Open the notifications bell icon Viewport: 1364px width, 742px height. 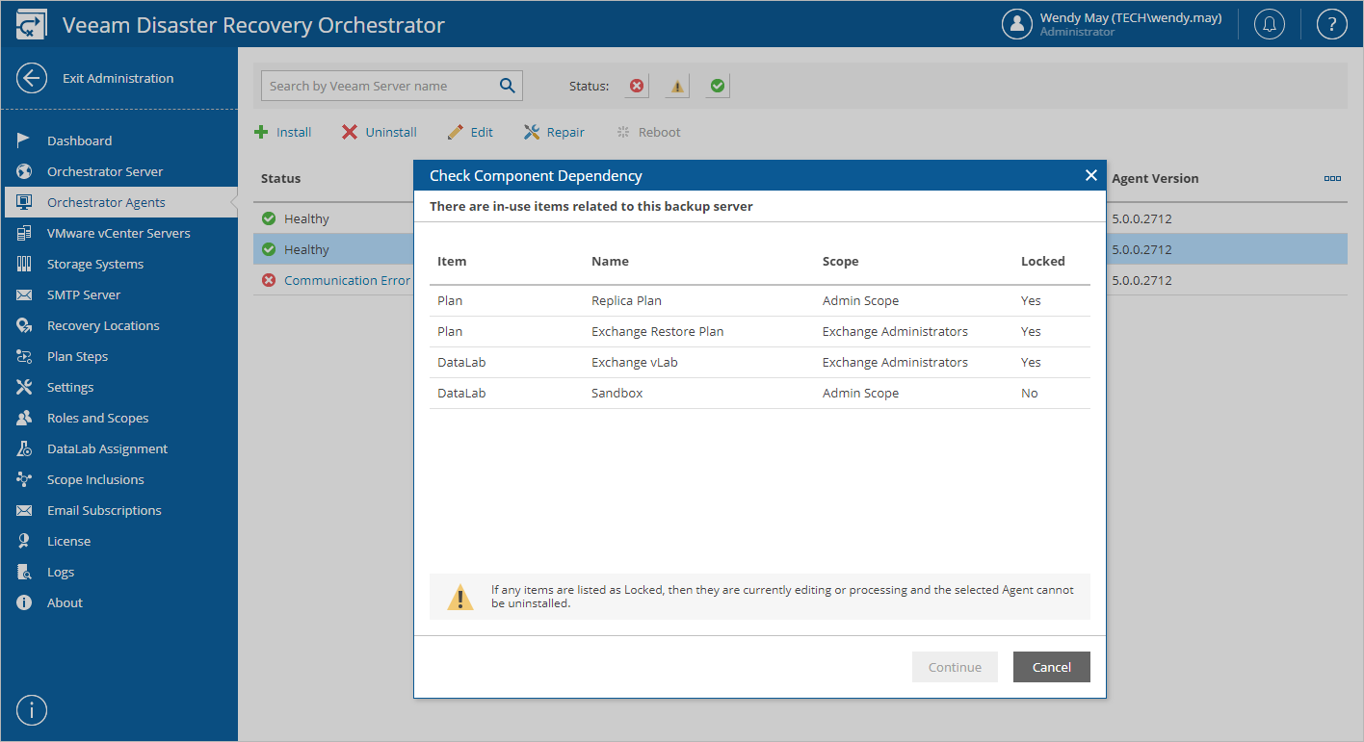pyautogui.click(x=1270, y=24)
